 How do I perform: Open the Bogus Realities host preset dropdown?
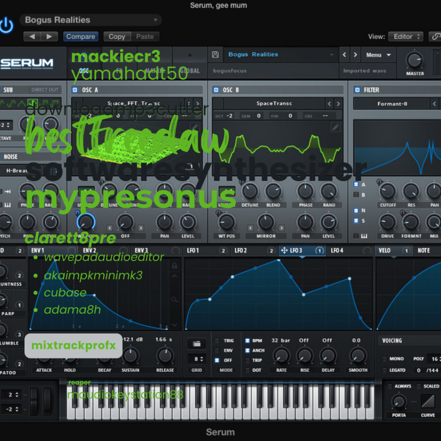coord(90,20)
